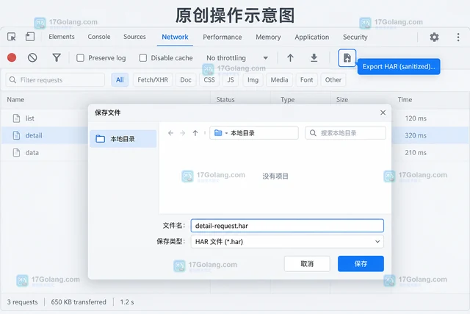Viewport: 470px width, 314px height.
Task: Expand the 本地目录 path dropdown
Action: coord(226,133)
